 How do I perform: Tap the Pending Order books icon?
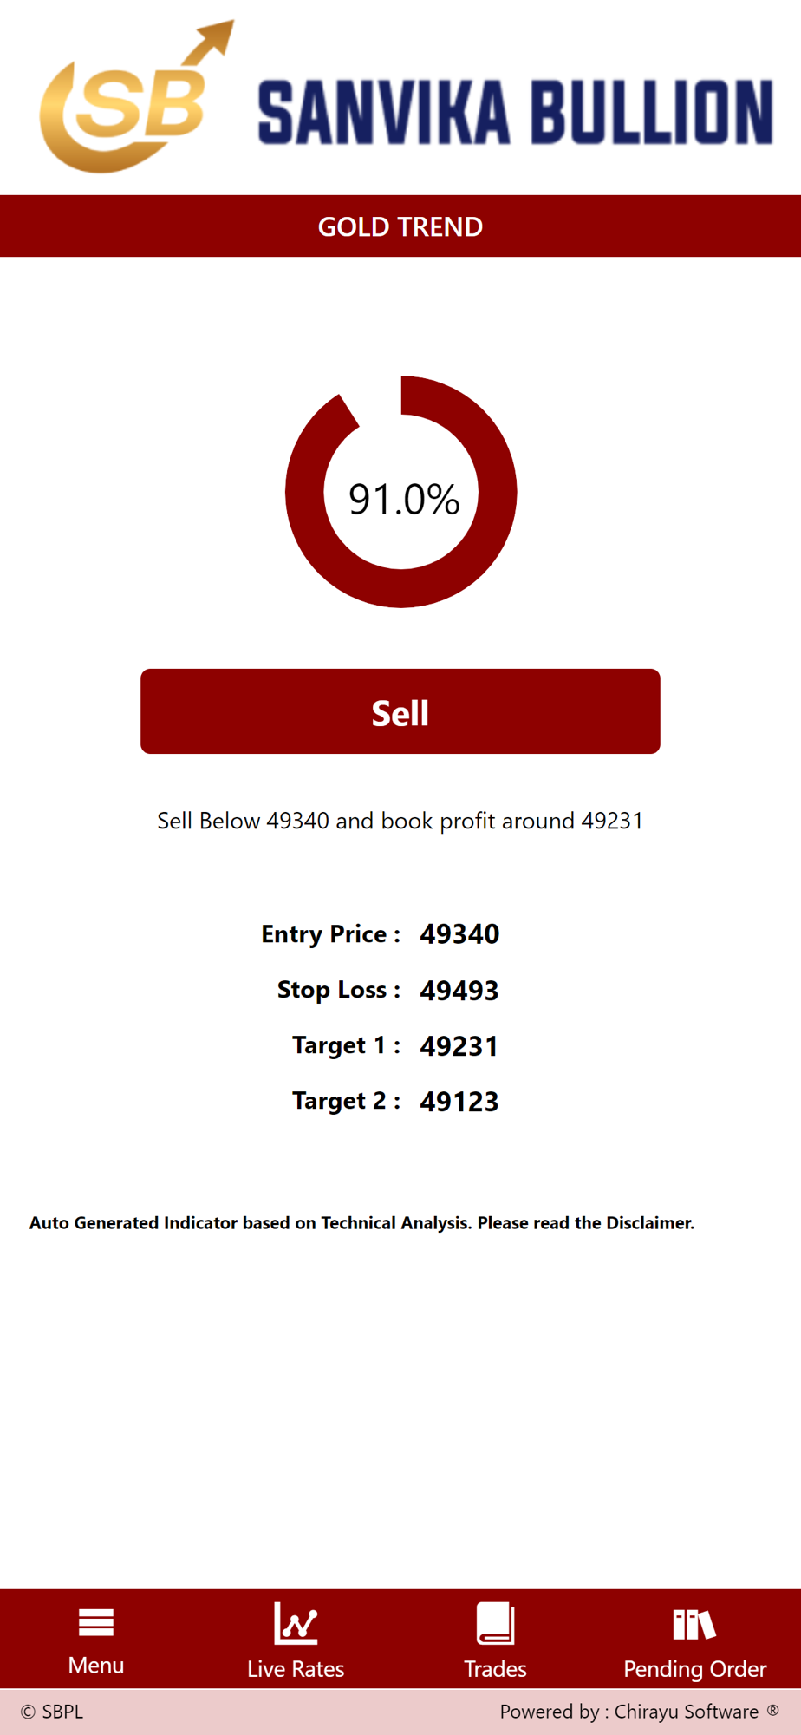click(x=694, y=1624)
